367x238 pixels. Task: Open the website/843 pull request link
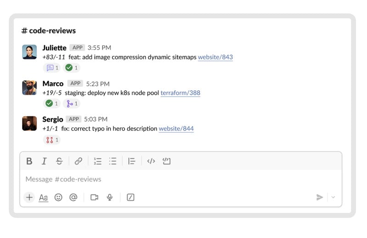coord(215,57)
